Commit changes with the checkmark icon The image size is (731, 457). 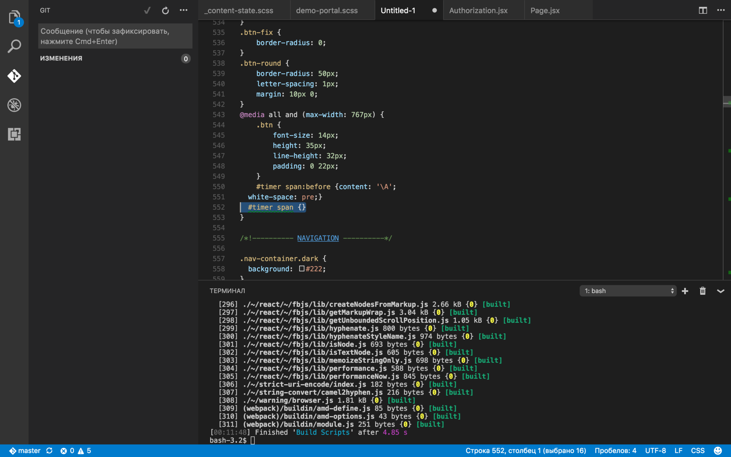[x=147, y=11]
